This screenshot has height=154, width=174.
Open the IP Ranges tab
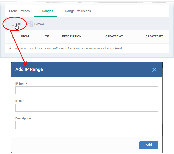point(46,11)
